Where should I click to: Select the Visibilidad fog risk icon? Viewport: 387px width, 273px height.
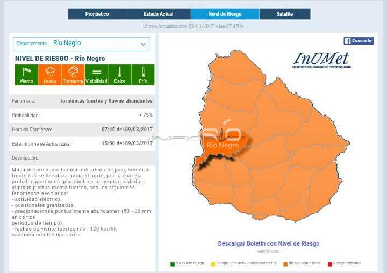click(96, 75)
